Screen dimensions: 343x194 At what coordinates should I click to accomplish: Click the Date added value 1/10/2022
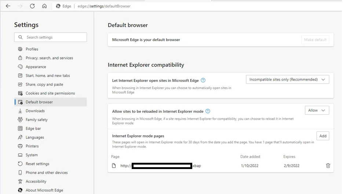tap(249, 166)
